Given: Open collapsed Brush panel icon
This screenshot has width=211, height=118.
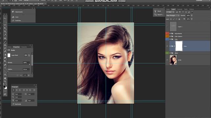Looking at the screenshot, I should pyautogui.click(x=155, y=11).
